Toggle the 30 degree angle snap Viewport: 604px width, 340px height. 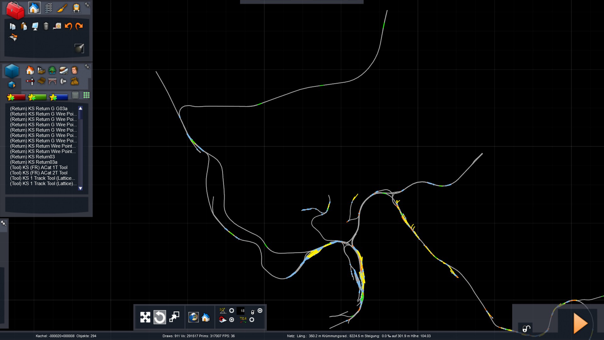[x=232, y=311]
